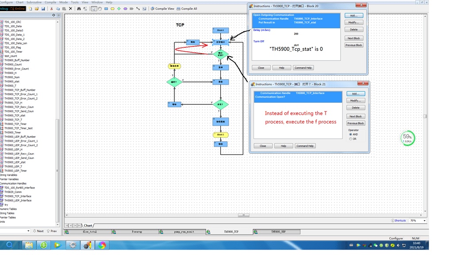Screen dimensions: 453x255
Task: Activate the hand pan tool
Action: [100, 8]
